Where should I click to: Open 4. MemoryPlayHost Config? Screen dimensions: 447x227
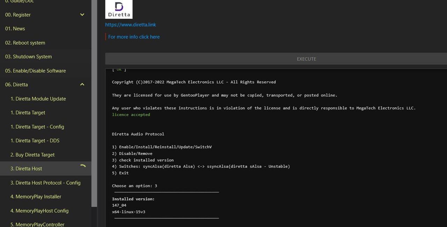[x=46, y=211]
